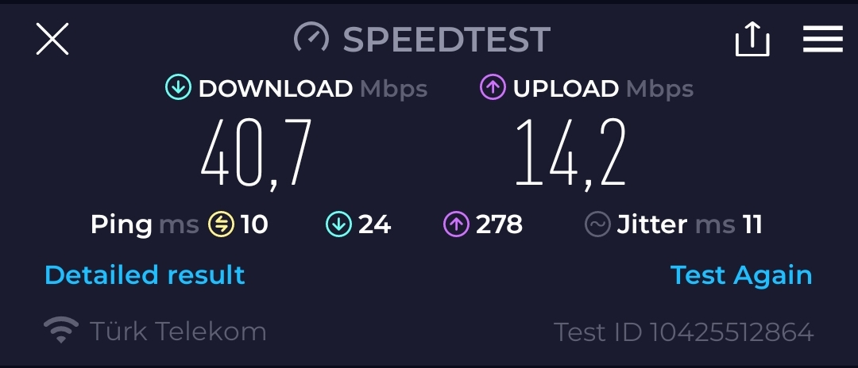
Task: Tap the Türk Telekom provider name
Action: (178, 331)
